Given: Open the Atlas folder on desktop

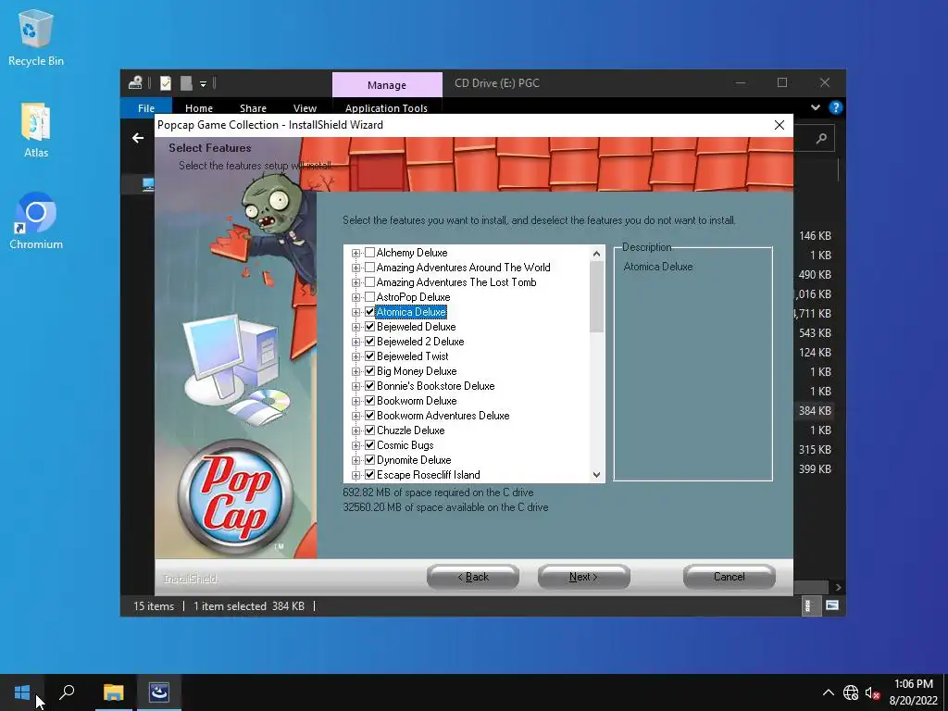Looking at the screenshot, I should click(x=36, y=130).
